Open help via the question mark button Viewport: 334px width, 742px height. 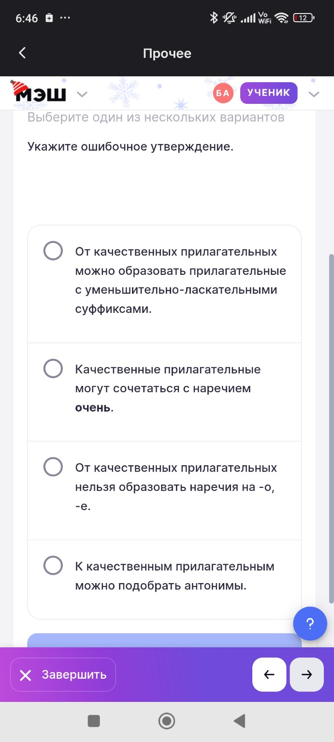[x=310, y=624]
